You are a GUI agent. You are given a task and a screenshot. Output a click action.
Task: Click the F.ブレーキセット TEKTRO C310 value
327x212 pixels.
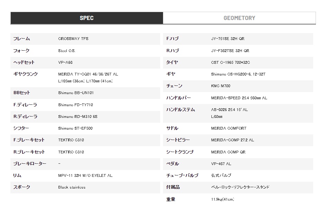pyautogui.click(x=71, y=140)
